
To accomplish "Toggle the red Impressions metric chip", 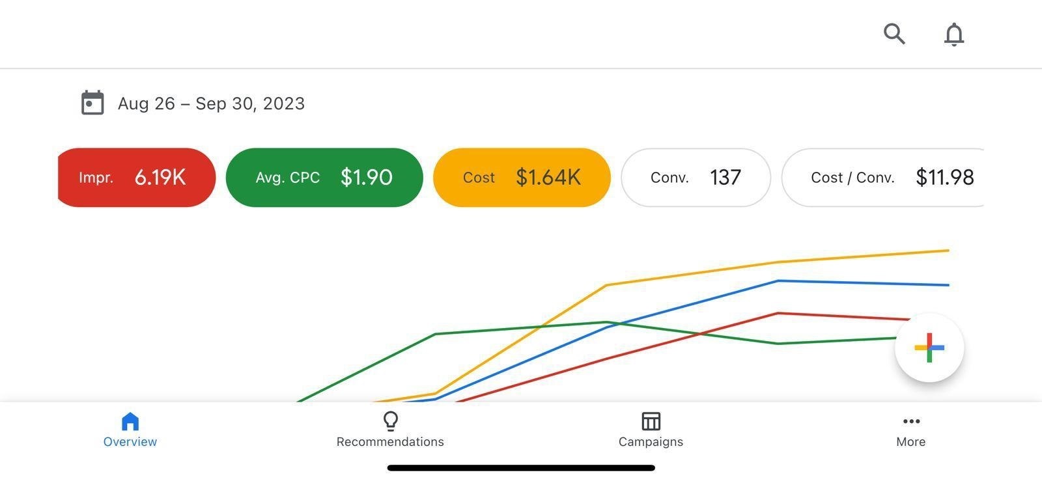I will (135, 177).
